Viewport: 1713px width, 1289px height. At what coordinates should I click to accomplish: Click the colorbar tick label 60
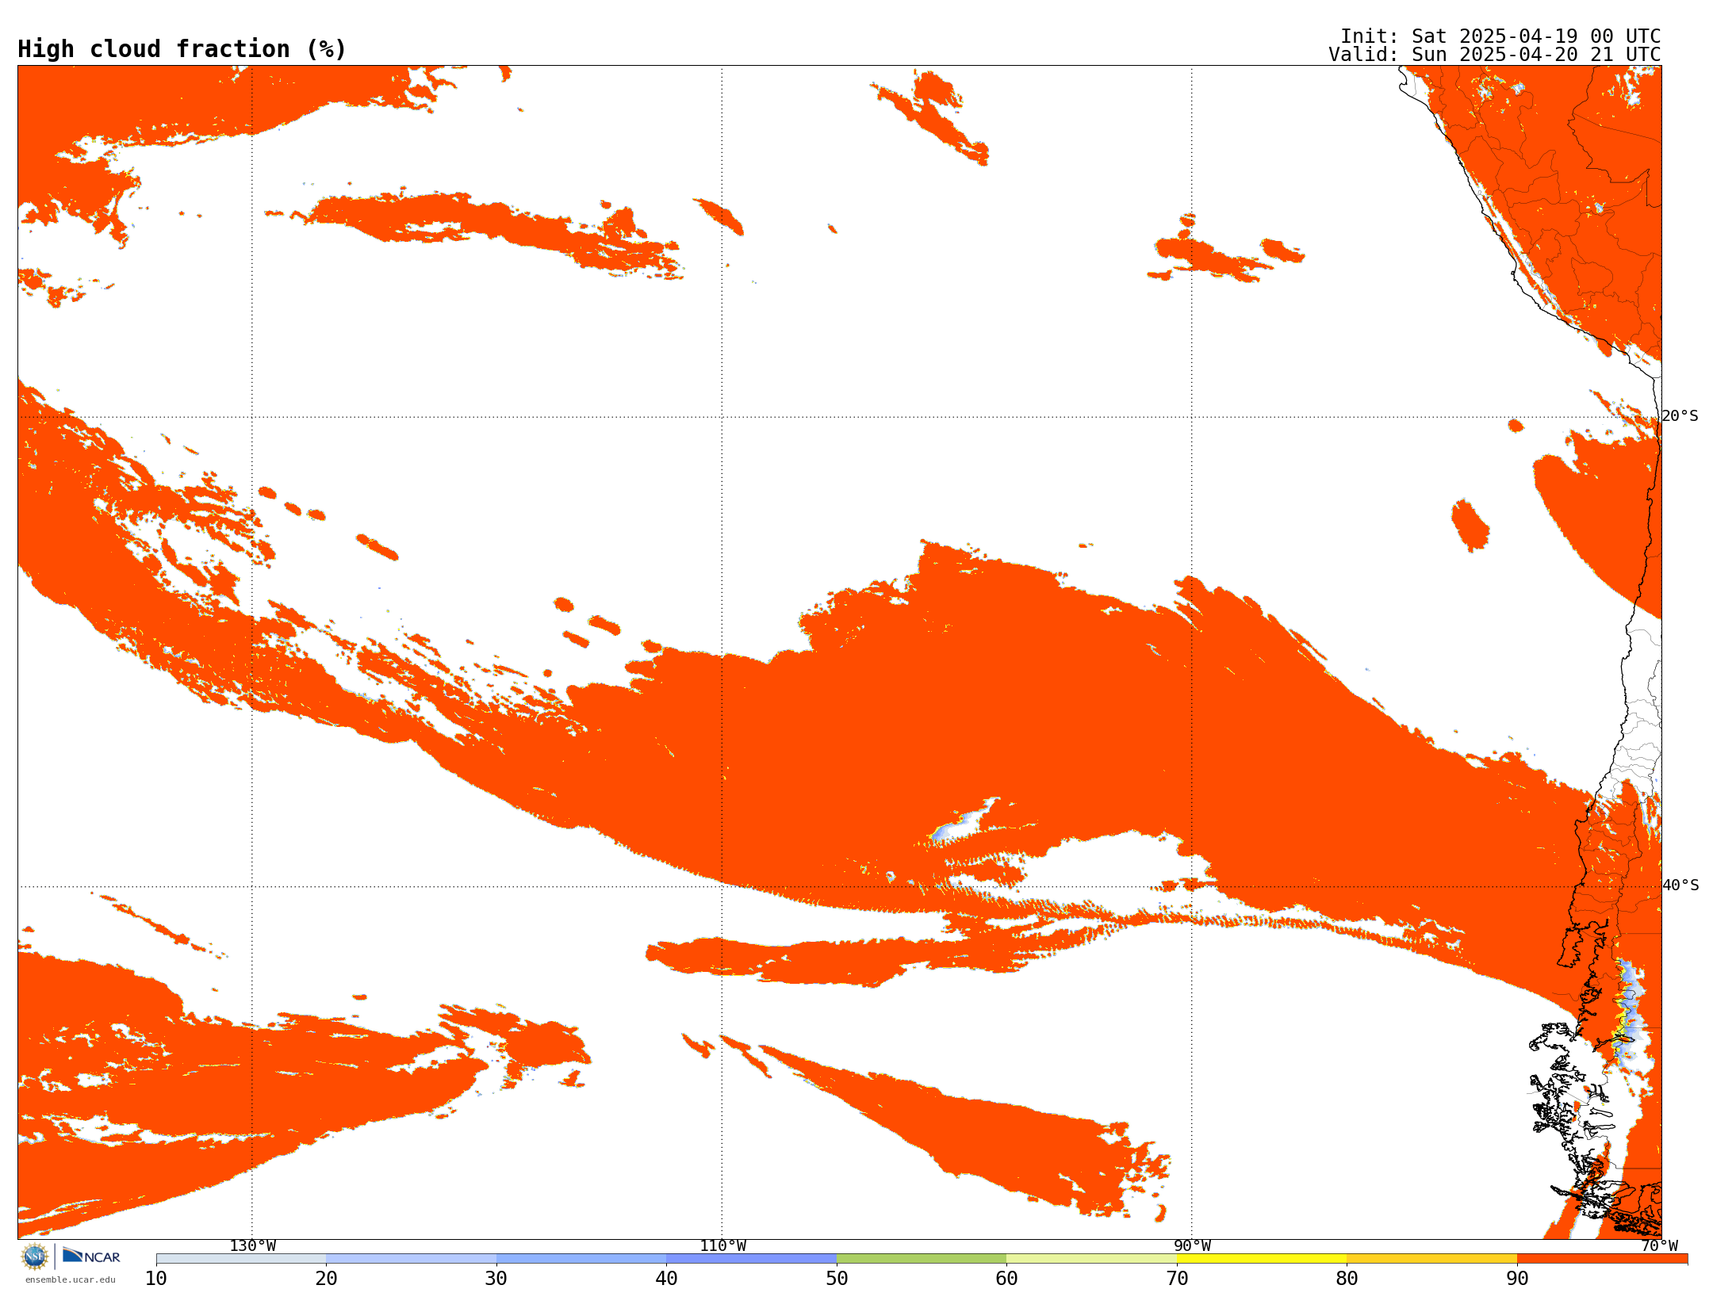click(1006, 1279)
